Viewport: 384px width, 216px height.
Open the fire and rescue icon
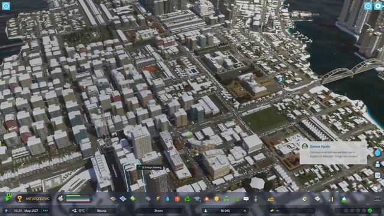coord(206,199)
